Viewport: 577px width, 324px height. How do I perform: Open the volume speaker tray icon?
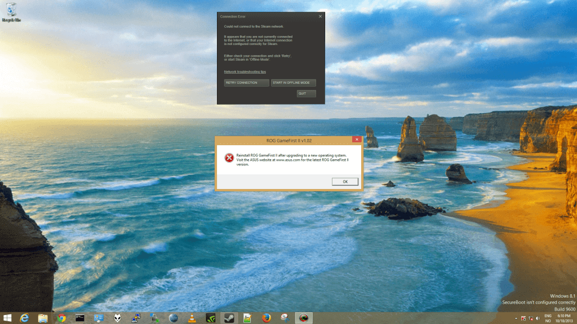(537, 318)
